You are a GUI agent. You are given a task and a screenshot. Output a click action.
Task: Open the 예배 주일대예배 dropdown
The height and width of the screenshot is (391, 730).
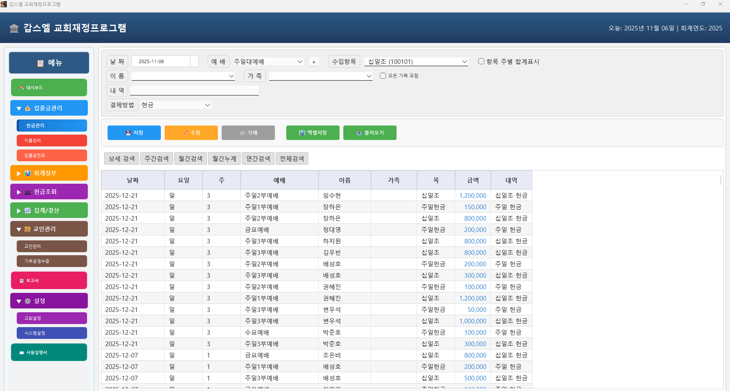(268, 62)
